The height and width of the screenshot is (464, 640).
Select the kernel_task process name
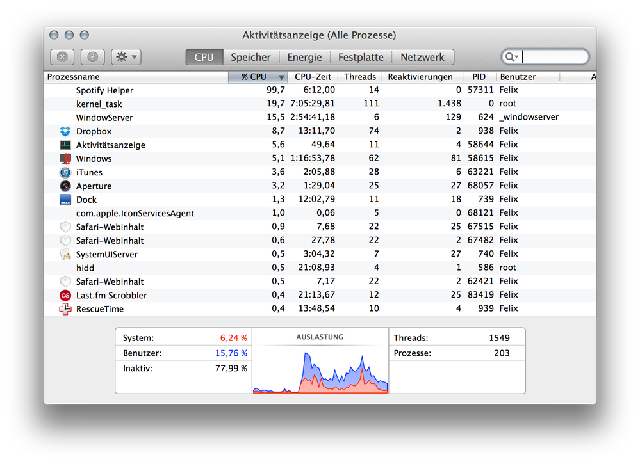99,104
